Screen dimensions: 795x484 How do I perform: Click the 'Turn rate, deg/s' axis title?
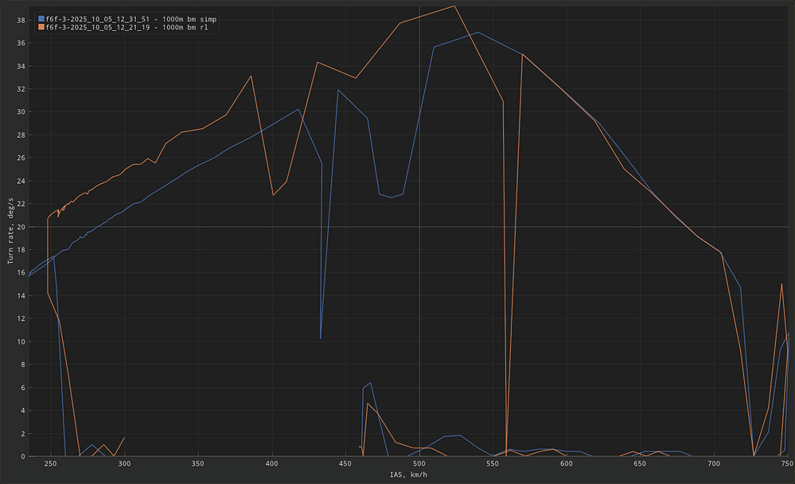coord(10,232)
